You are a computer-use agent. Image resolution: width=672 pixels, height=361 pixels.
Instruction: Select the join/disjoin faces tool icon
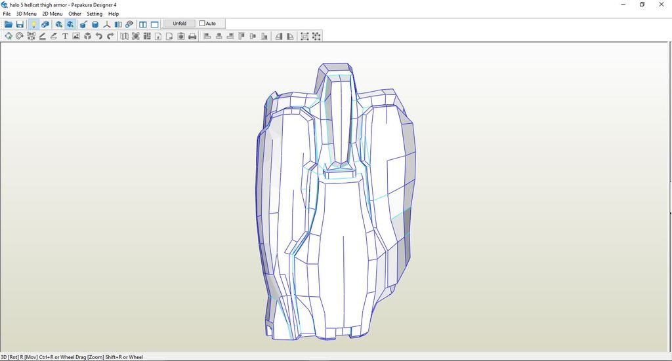click(31, 36)
